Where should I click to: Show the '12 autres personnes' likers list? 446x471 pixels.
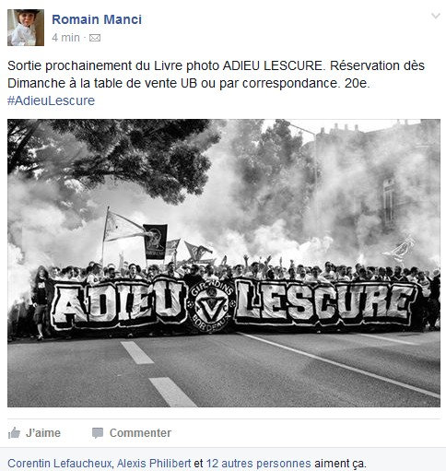[259, 463]
